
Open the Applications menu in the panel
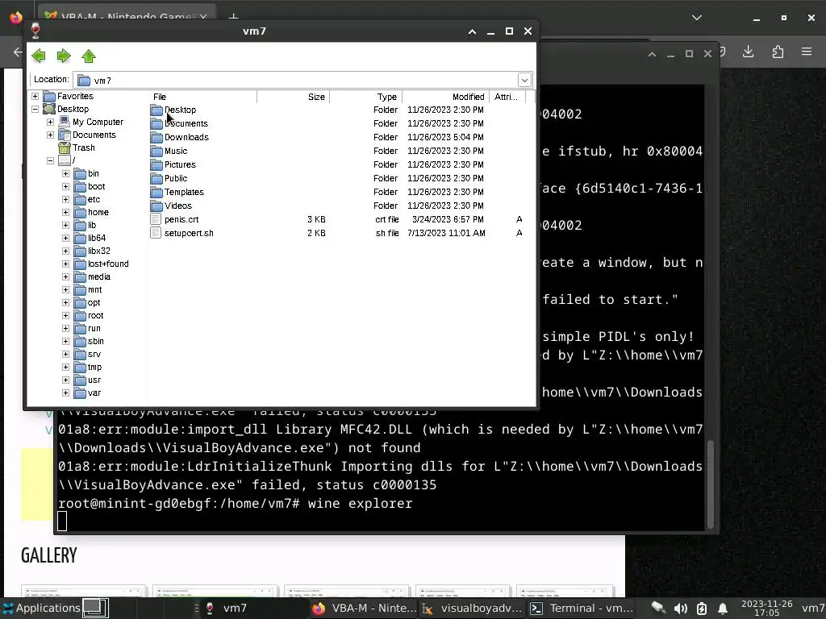point(41,608)
